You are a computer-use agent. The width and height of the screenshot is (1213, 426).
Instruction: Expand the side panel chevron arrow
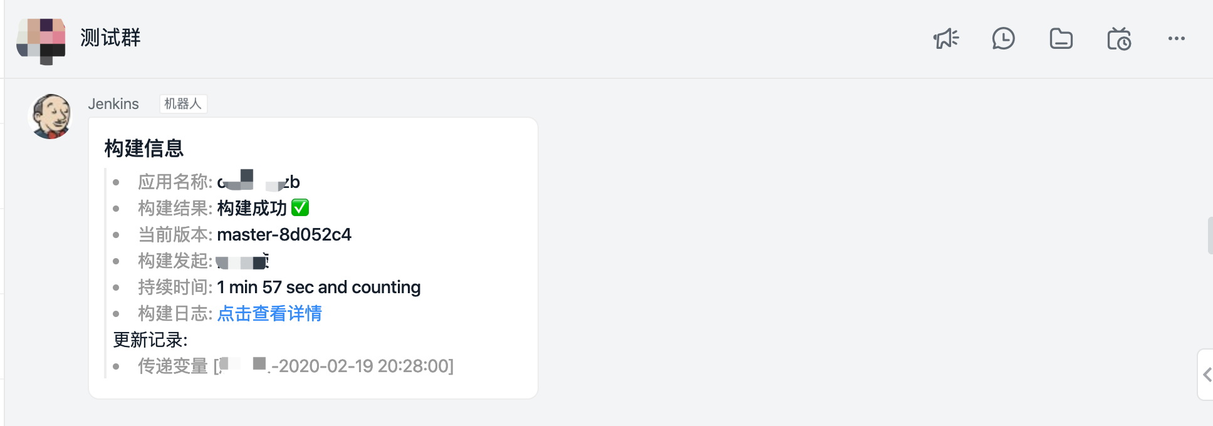pos(1207,375)
